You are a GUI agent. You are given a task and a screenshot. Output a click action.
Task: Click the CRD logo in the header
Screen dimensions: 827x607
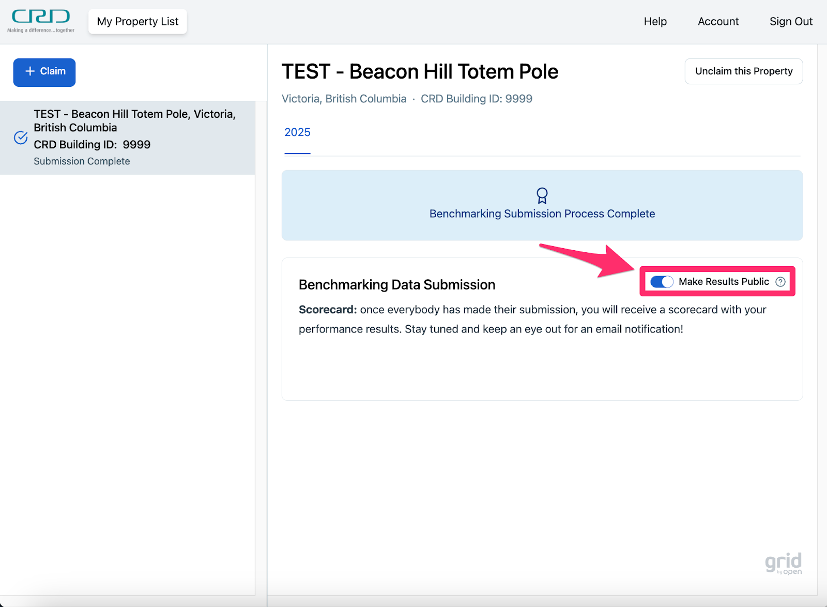pyautogui.click(x=41, y=21)
